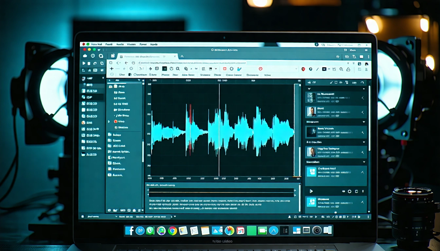Collapse the topmost clip entry in the right panel
The width and height of the screenshot is (440, 251).
point(363,98)
